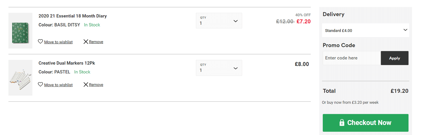Open the Creative Dual Markers product thumbnail
This screenshot has width=424, height=135.
click(20, 78)
